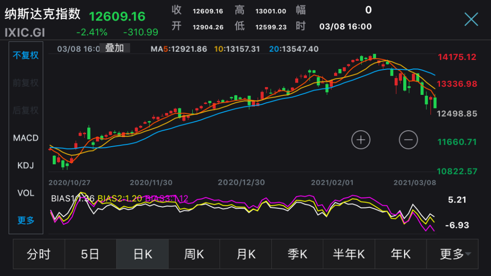Switch to 5日 tab
The height and width of the screenshot is (276, 491).
click(x=90, y=254)
